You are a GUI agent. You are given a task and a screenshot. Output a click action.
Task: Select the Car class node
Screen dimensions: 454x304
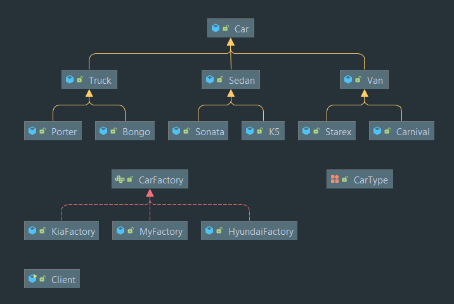230,28
